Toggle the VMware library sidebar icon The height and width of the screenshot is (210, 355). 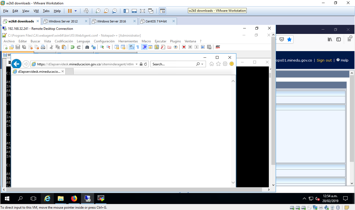tap(126, 11)
